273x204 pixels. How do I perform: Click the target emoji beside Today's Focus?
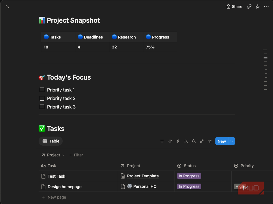coord(42,77)
